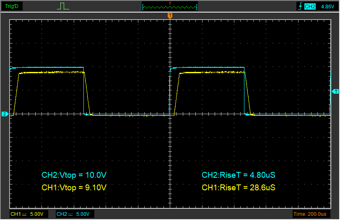Click the cyan trigger level marker at right edge
The width and height of the screenshot is (340, 220).
coord(335,92)
